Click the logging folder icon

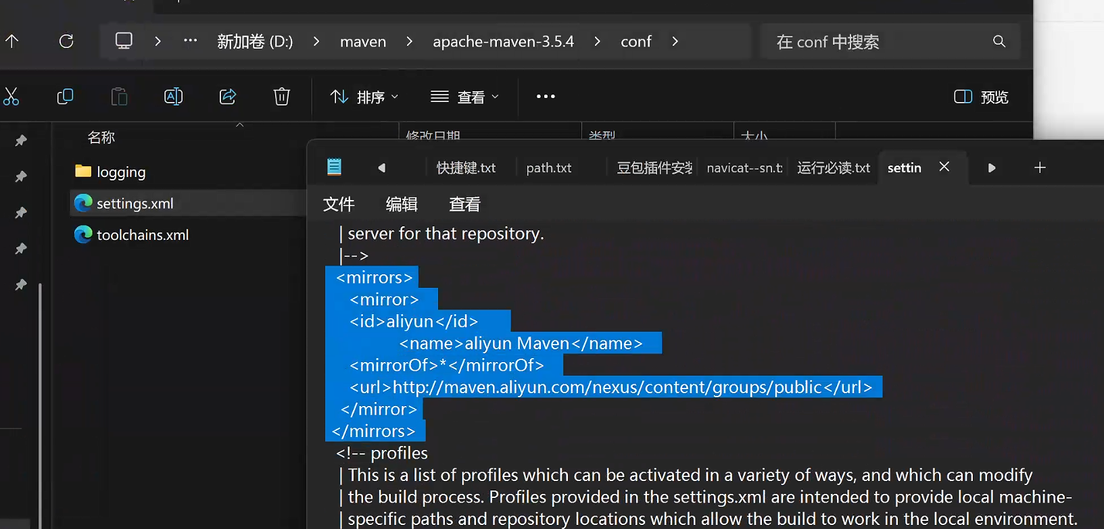[83, 171]
